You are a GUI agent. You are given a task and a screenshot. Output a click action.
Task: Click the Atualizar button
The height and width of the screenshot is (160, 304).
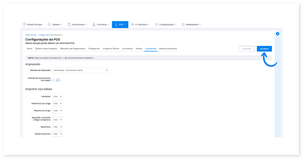coord(264,49)
